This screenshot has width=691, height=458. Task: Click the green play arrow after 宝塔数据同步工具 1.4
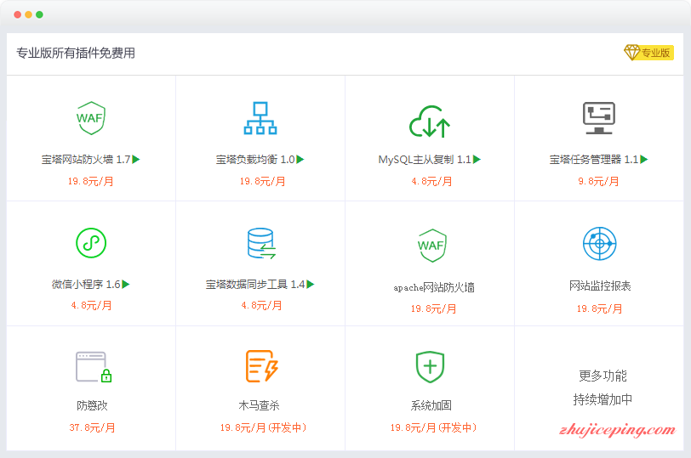pyautogui.click(x=311, y=284)
